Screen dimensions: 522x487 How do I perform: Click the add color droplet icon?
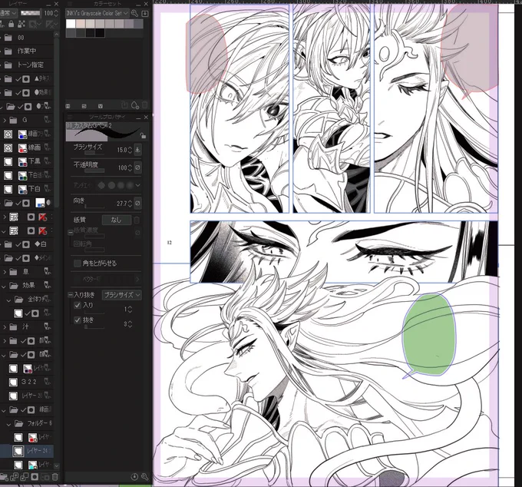point(134,105)
